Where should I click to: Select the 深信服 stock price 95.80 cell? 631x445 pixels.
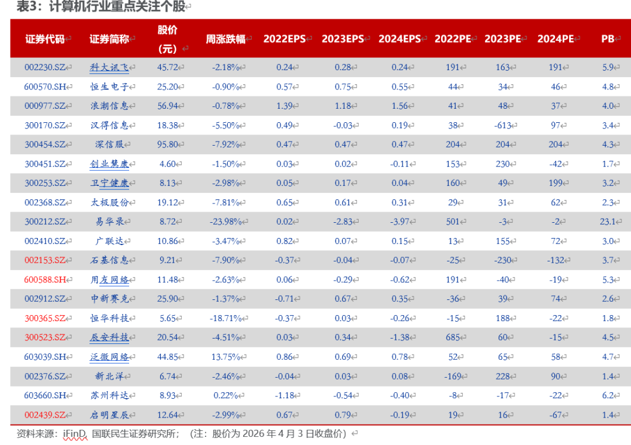click(x=168, y=144)
